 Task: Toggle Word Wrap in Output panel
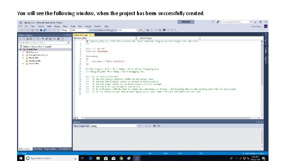[158, 126]
